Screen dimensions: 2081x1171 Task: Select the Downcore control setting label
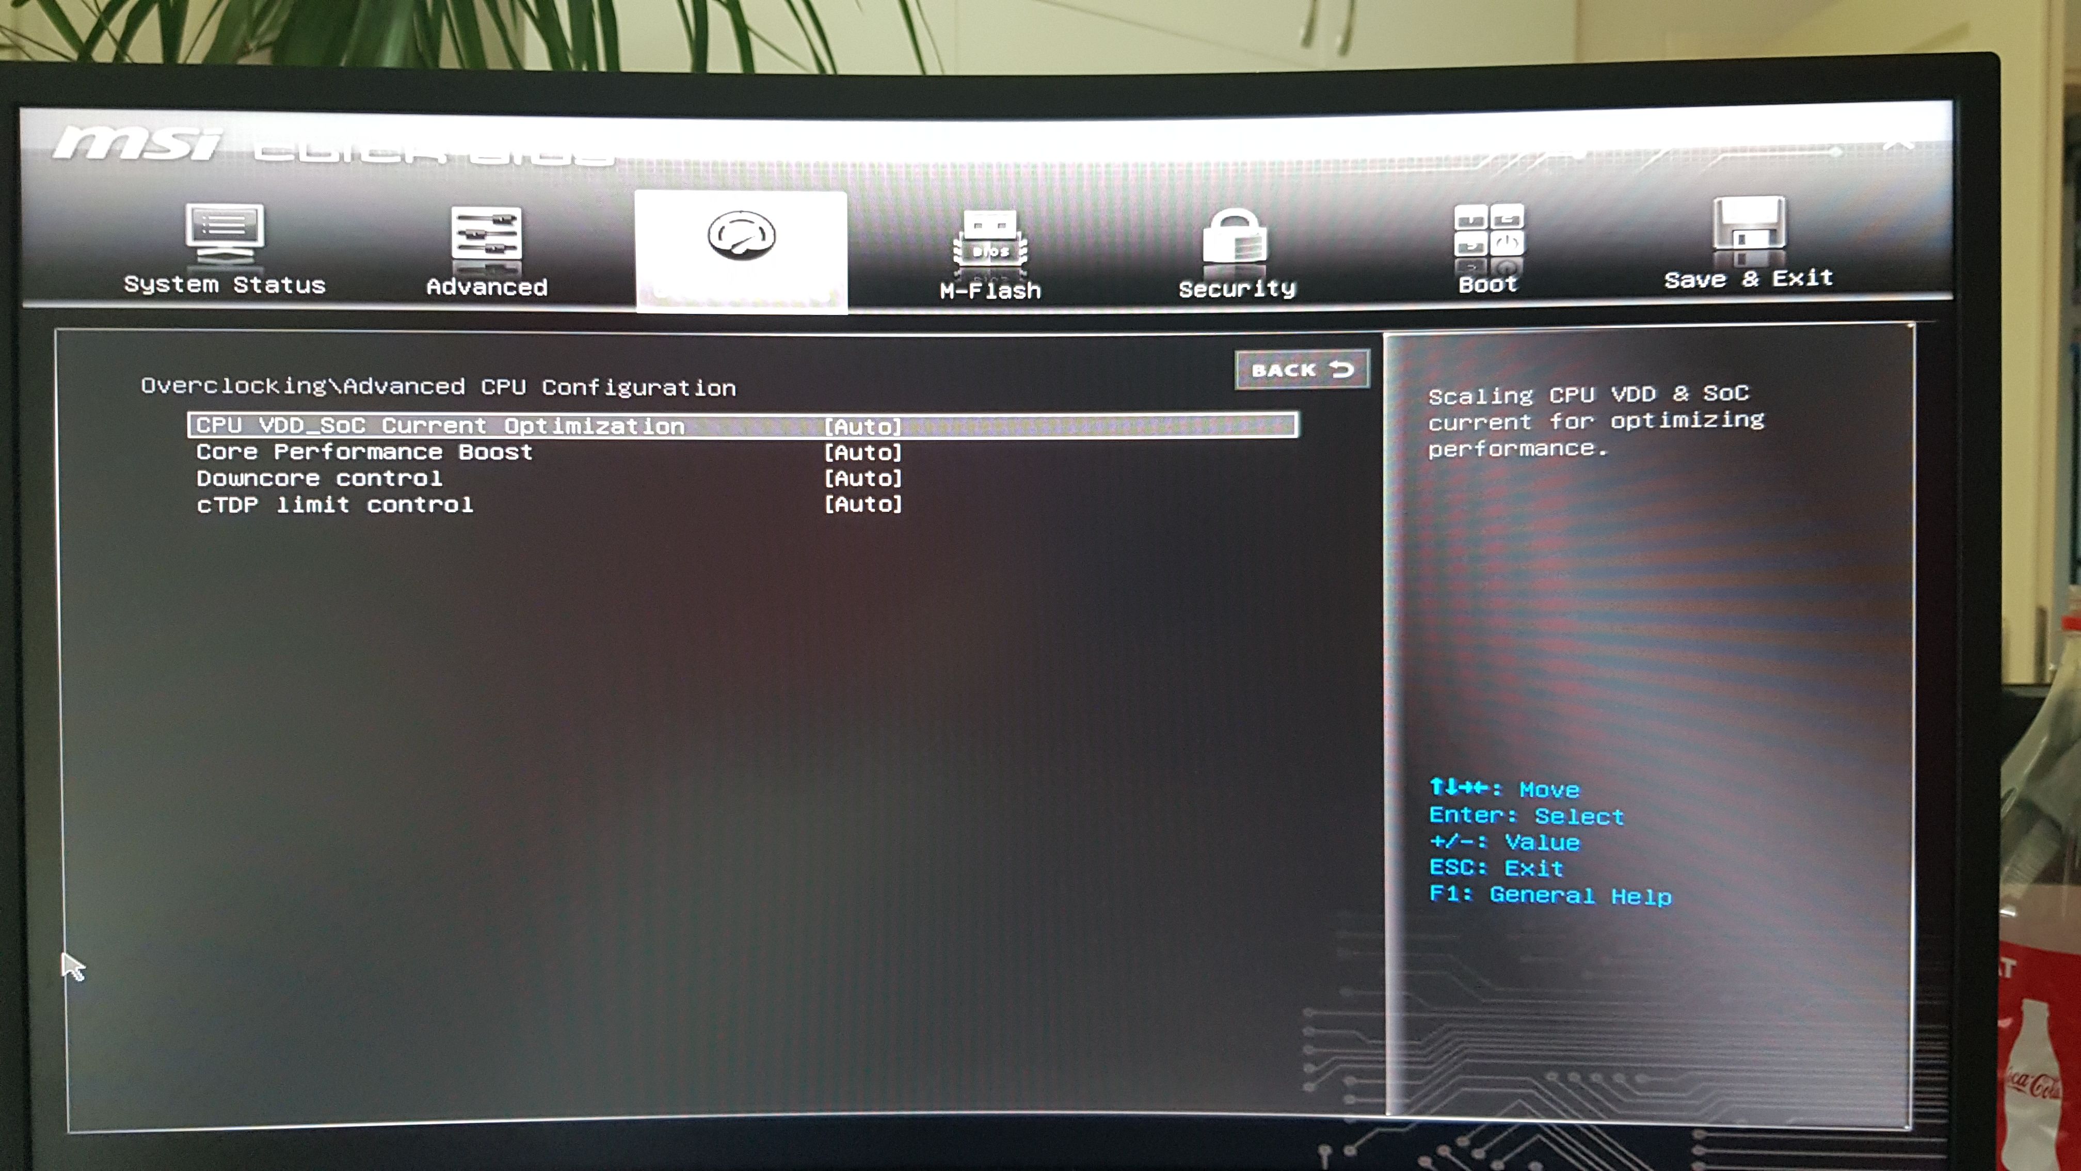319,479
